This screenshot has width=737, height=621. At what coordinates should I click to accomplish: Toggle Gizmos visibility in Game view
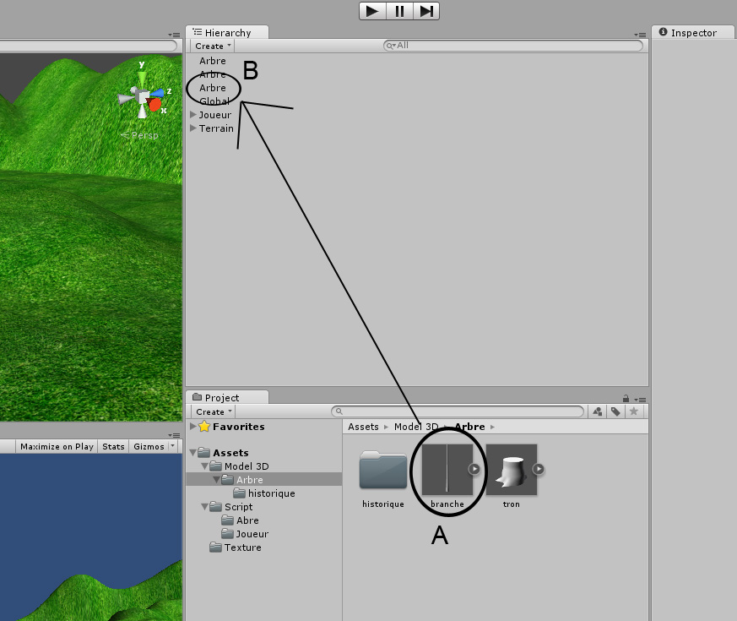click(x=146, y=446)
